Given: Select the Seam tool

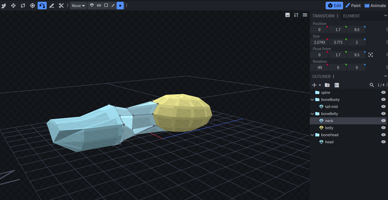Looking at the screenshot, I should pyautogui.click(x=52, y=6).
